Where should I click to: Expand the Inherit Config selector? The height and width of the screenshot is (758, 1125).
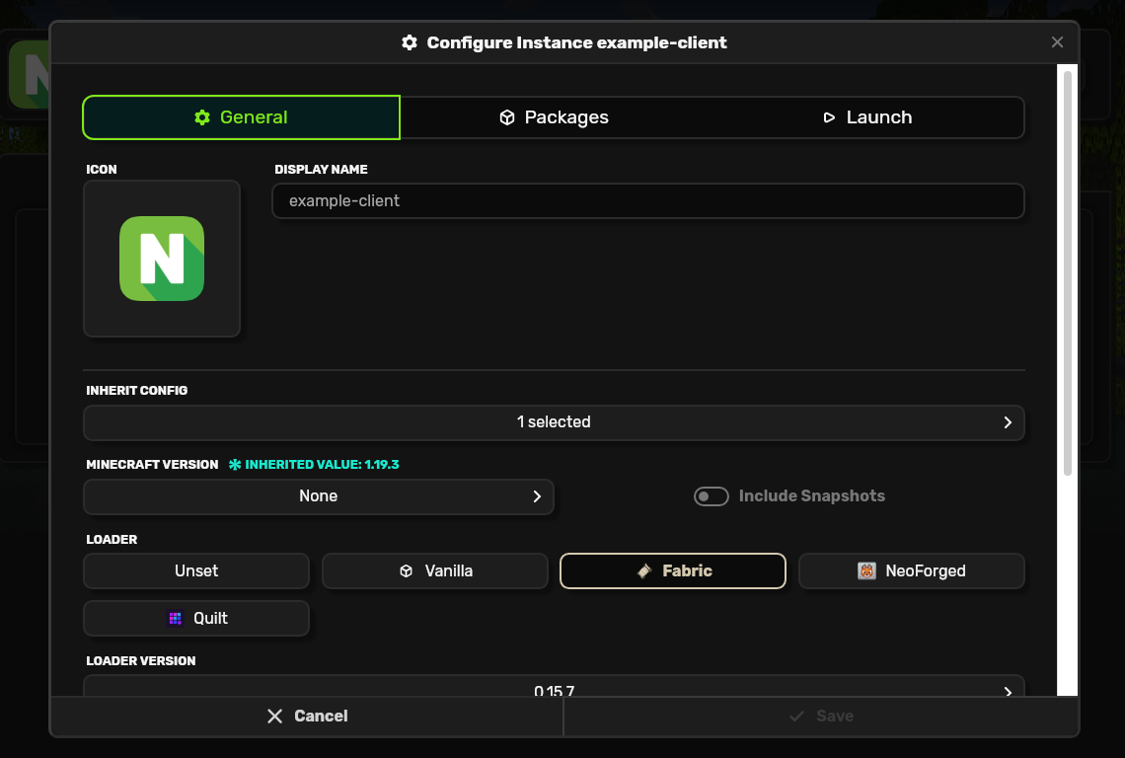(x=554, y=422)
